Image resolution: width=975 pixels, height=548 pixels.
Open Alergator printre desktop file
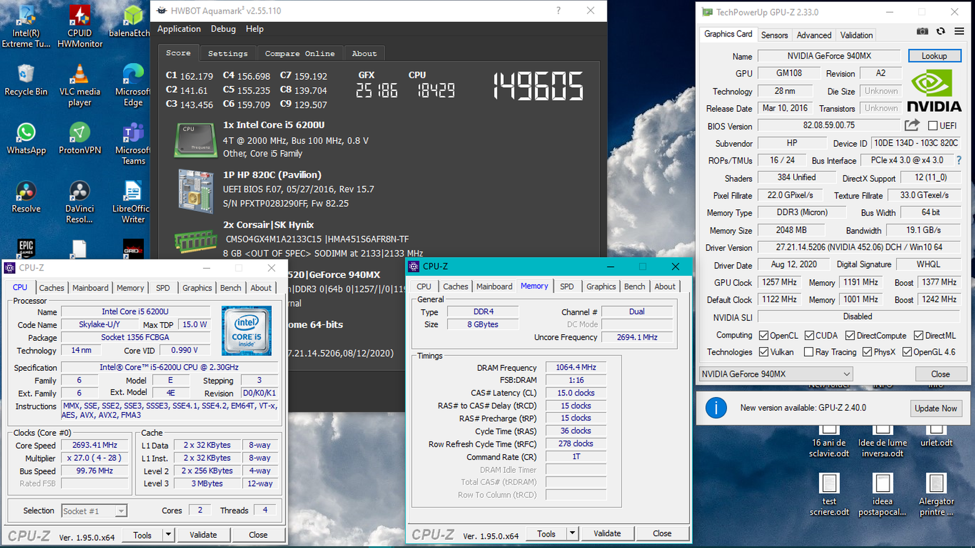pos(936,494)
